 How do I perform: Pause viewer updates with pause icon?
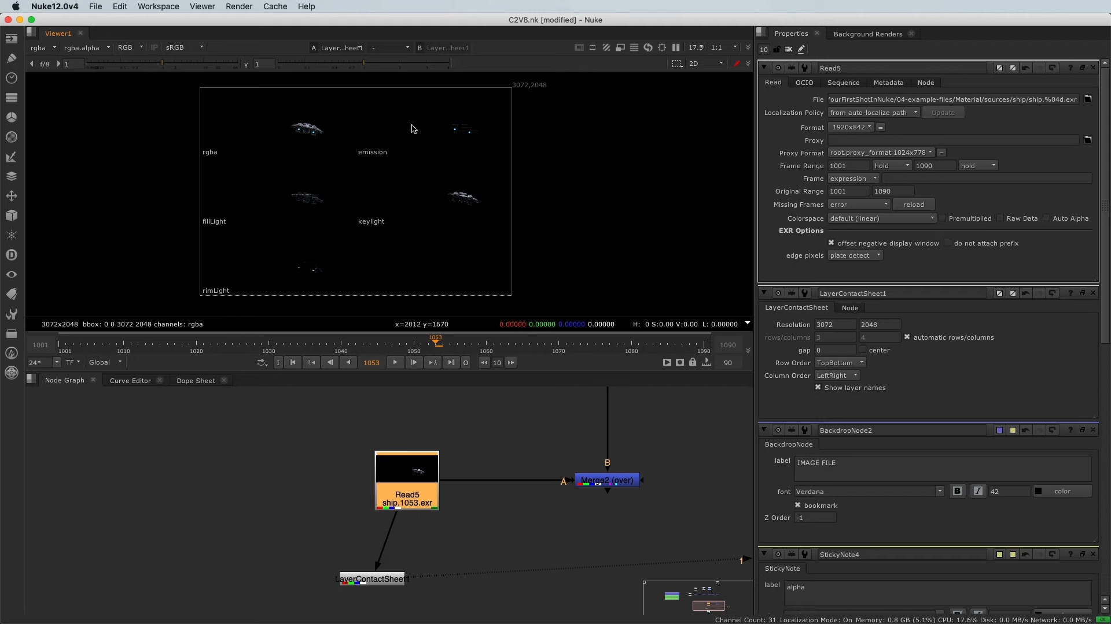tap(675, 47)
